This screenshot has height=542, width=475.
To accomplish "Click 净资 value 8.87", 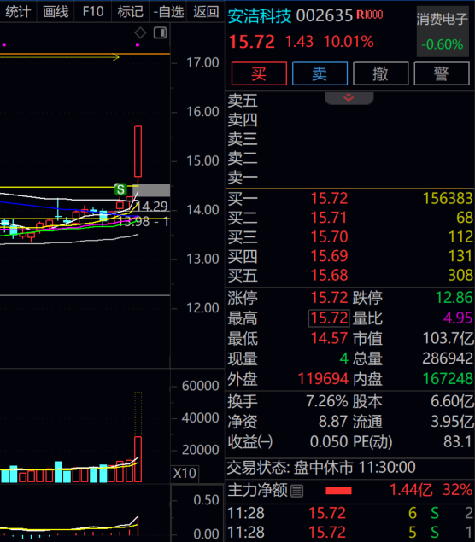I will coord(333,422).
